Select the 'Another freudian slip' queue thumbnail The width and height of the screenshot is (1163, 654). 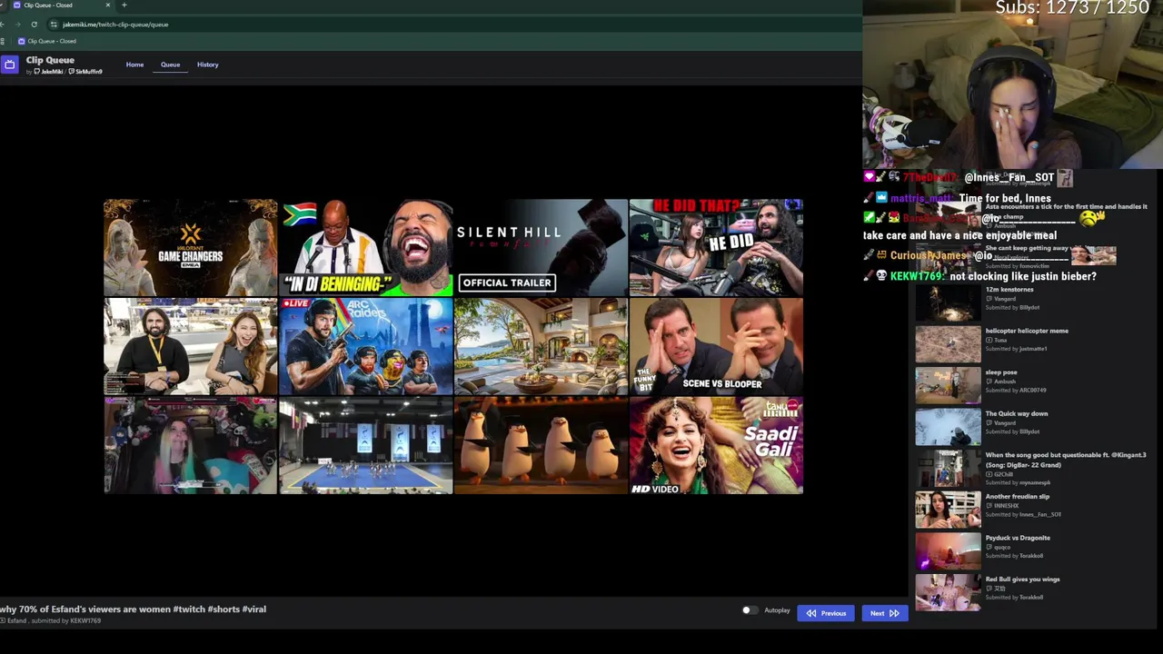948,510
